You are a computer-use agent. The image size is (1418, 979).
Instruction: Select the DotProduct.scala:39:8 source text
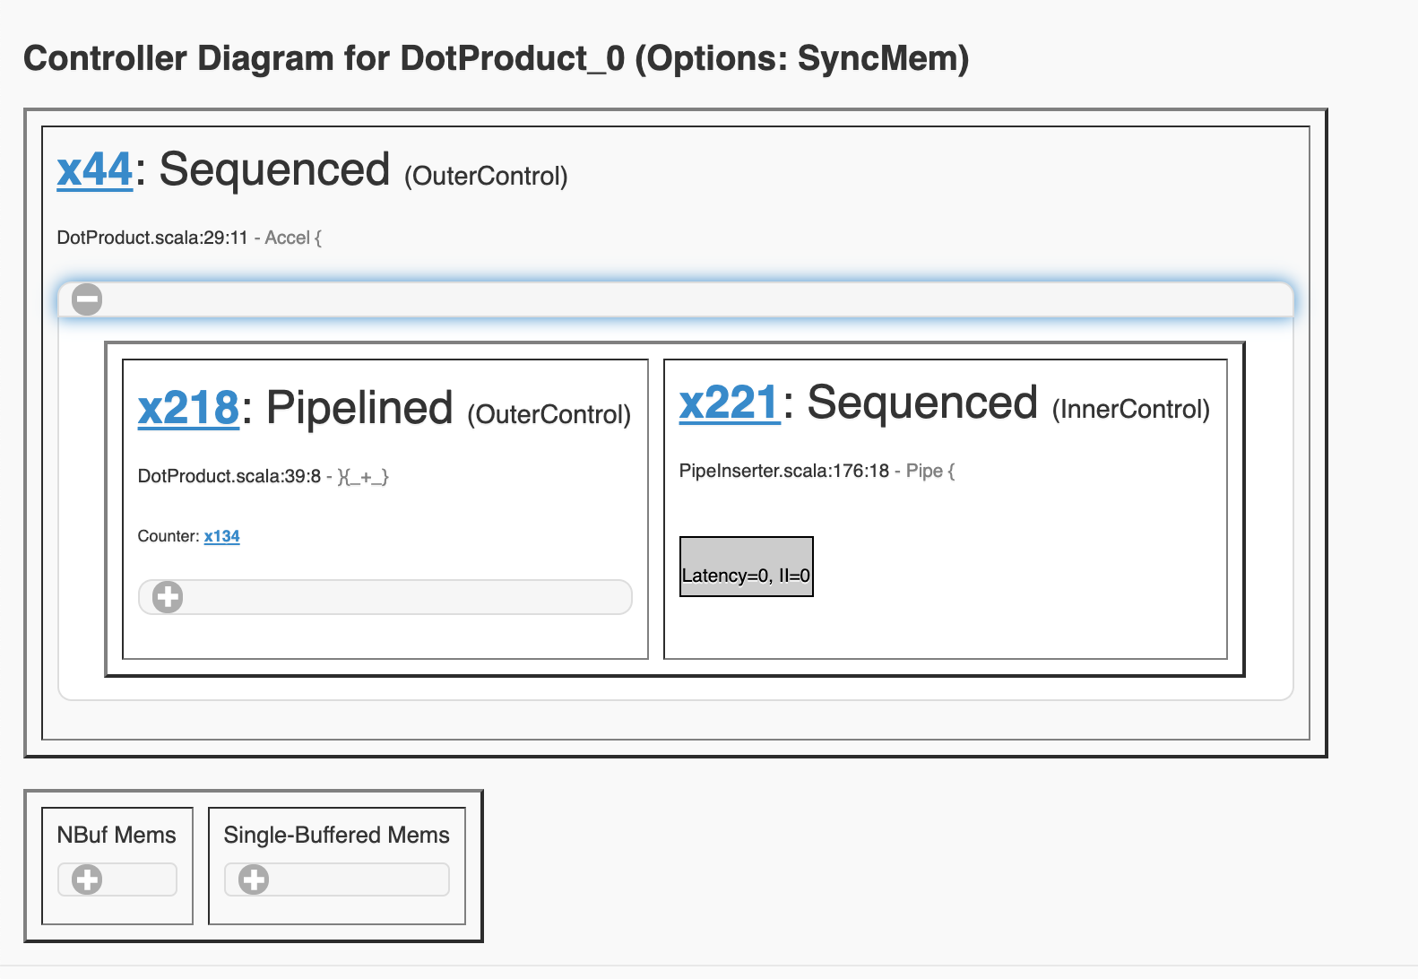pyautogui.click(x=229, y=476)
